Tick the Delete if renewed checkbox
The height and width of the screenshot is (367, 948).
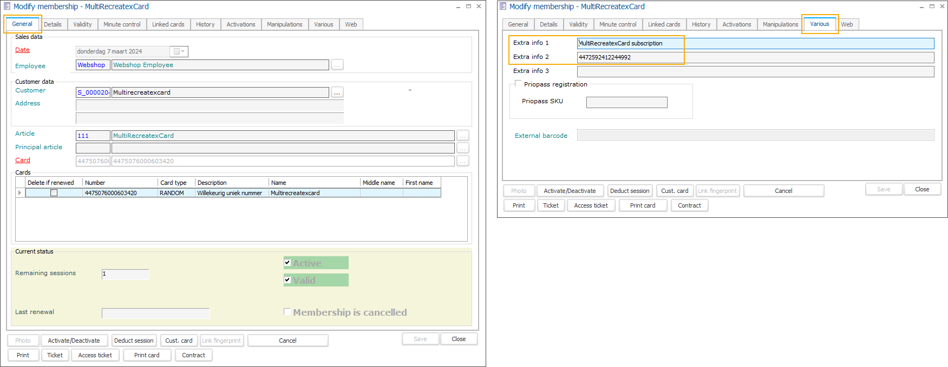coord(54,193)
